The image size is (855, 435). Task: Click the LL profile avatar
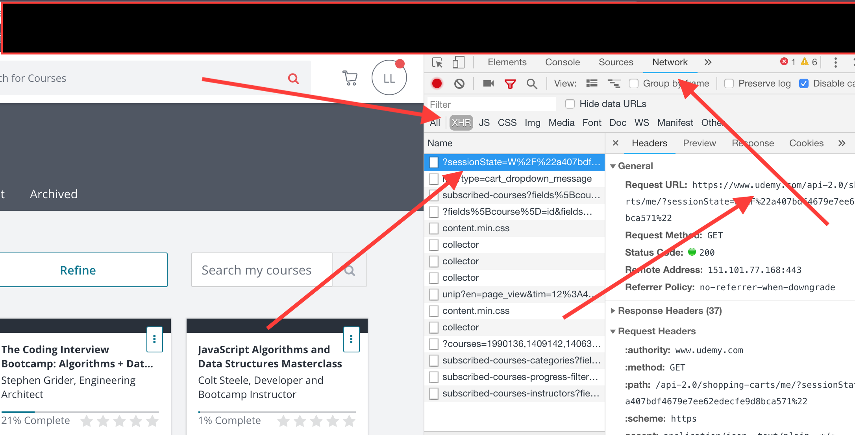click(389, 77)
